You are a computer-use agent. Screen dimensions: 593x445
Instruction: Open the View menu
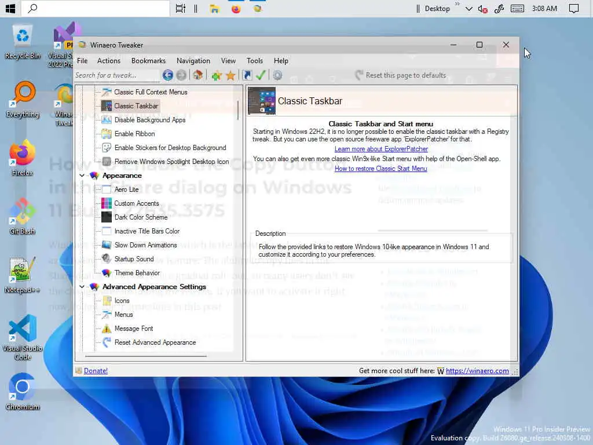tap(228, 61)
